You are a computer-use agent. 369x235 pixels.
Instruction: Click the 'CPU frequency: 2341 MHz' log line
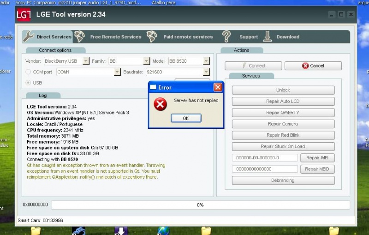click(x=55, y=130)
